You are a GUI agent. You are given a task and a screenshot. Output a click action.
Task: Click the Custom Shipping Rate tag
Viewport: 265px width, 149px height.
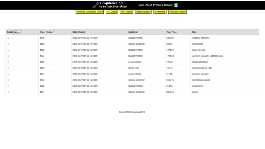[x=202, y=68]
